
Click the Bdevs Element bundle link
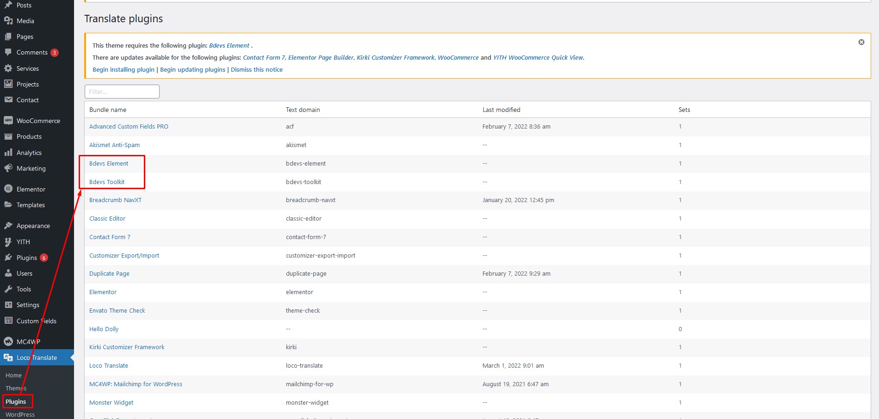[109, 163]
